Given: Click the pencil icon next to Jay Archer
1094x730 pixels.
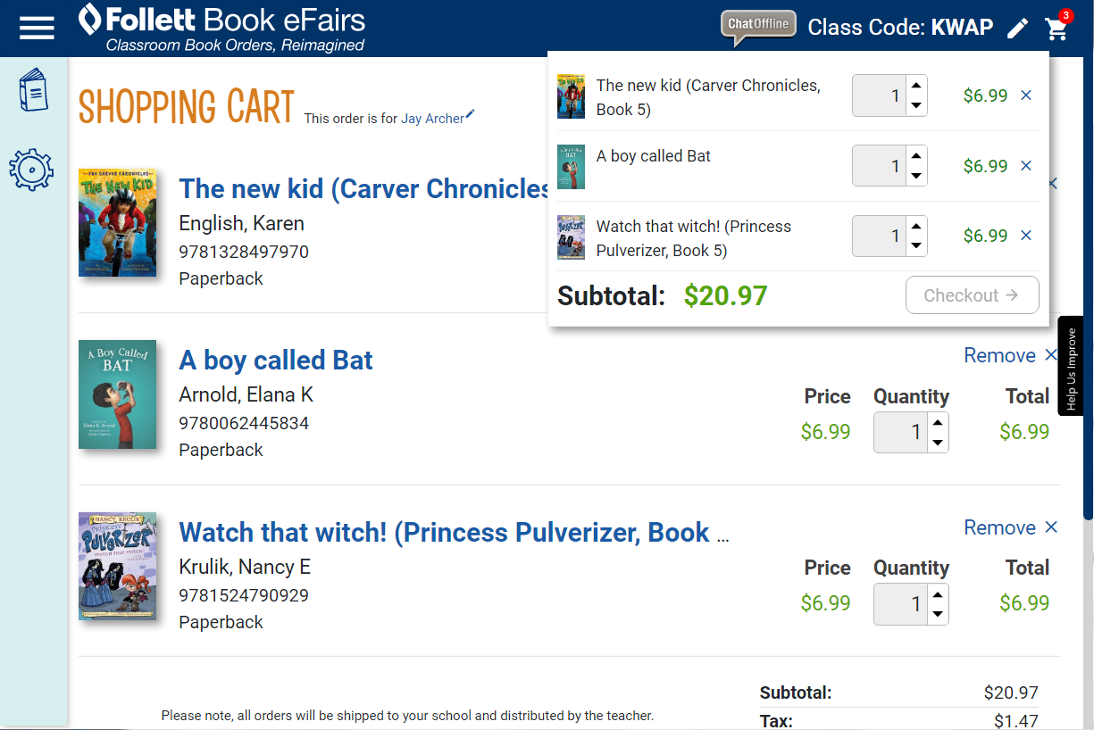Looking at the screenshot, I should click(470, 112).
